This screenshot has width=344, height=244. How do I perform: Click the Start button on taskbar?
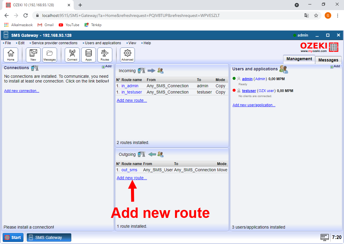pos(13,237)
